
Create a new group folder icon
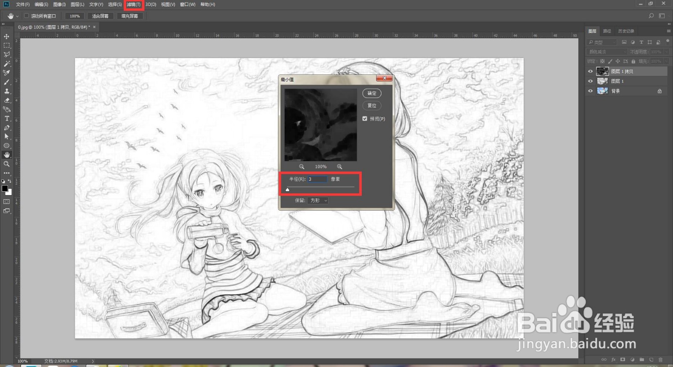coord(641,360)
